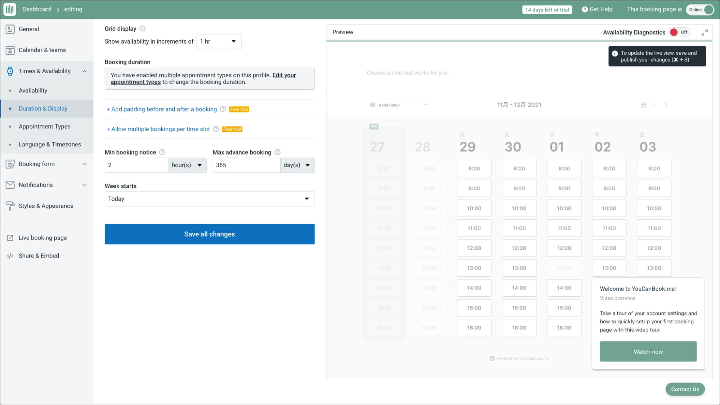Change min notice unit from hour(s)
The width and height of the screenshot is (720, 405).
click(x=187, y=165)
